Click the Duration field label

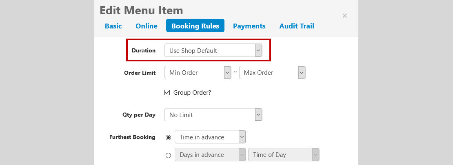pos(144,50)
